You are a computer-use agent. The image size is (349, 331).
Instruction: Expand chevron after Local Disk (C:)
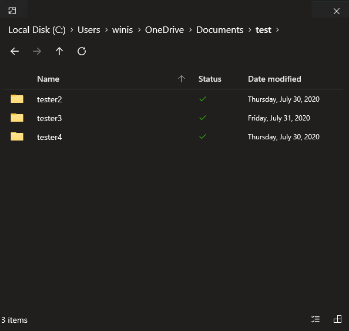[72, 30]
